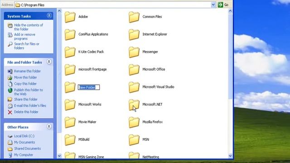The width and height of the screenshot is (290, 163).
Task: Select the MSN folder icon
Action: pos(134,140)
